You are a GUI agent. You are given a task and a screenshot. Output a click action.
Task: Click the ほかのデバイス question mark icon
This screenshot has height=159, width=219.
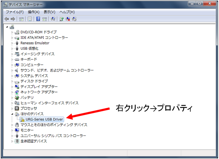(x=17, y=114)
